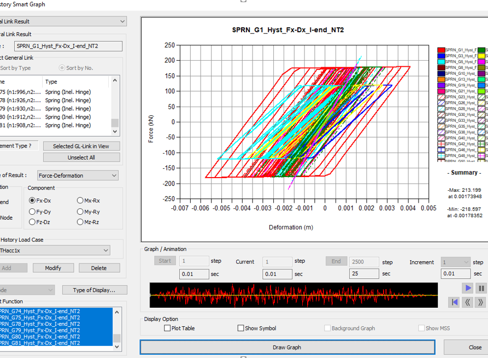Open the THacc1x load case dropdown
488x358 pixels.
pyautogui.click(x=55, y=250)
